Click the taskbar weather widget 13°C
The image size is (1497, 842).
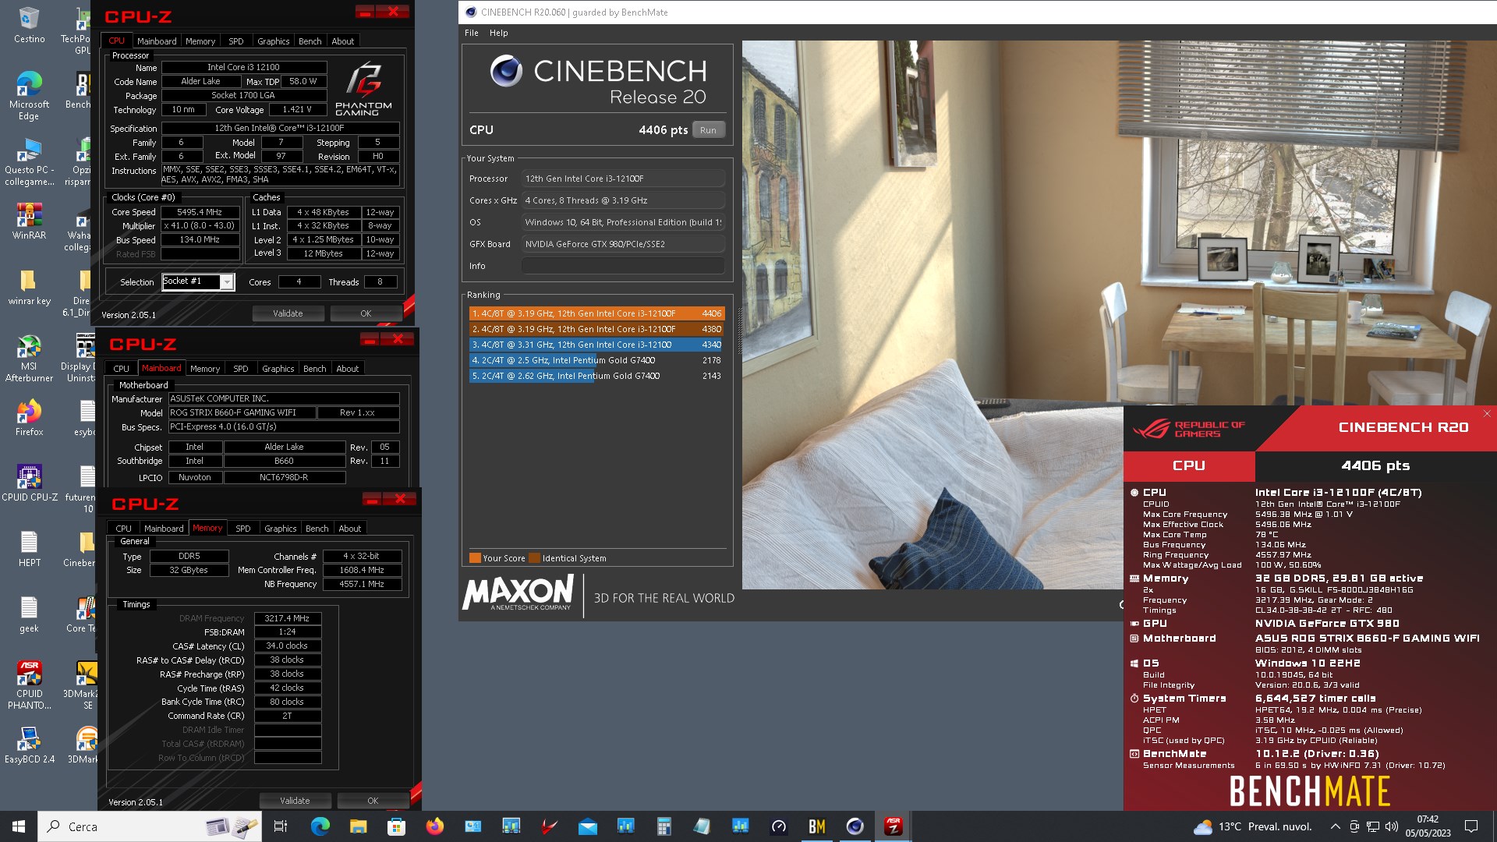click(1252, 826)
